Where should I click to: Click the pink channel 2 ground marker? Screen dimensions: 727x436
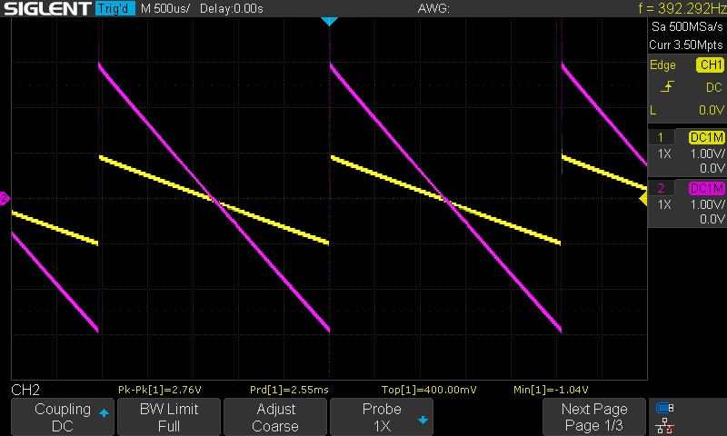point(5,198)
